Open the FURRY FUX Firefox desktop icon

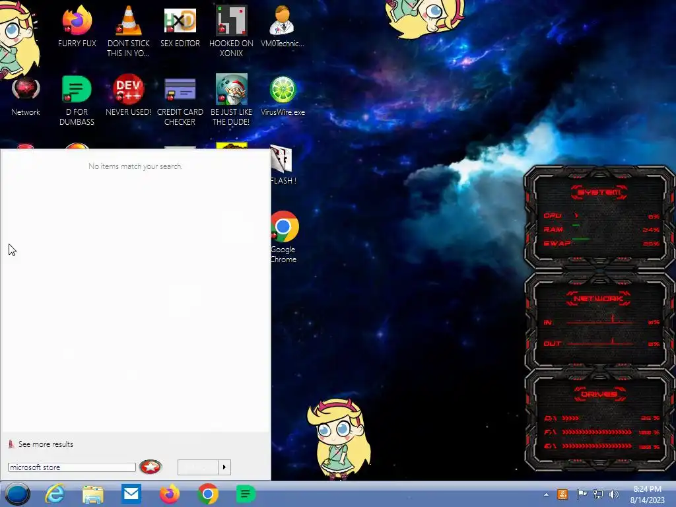77,26
